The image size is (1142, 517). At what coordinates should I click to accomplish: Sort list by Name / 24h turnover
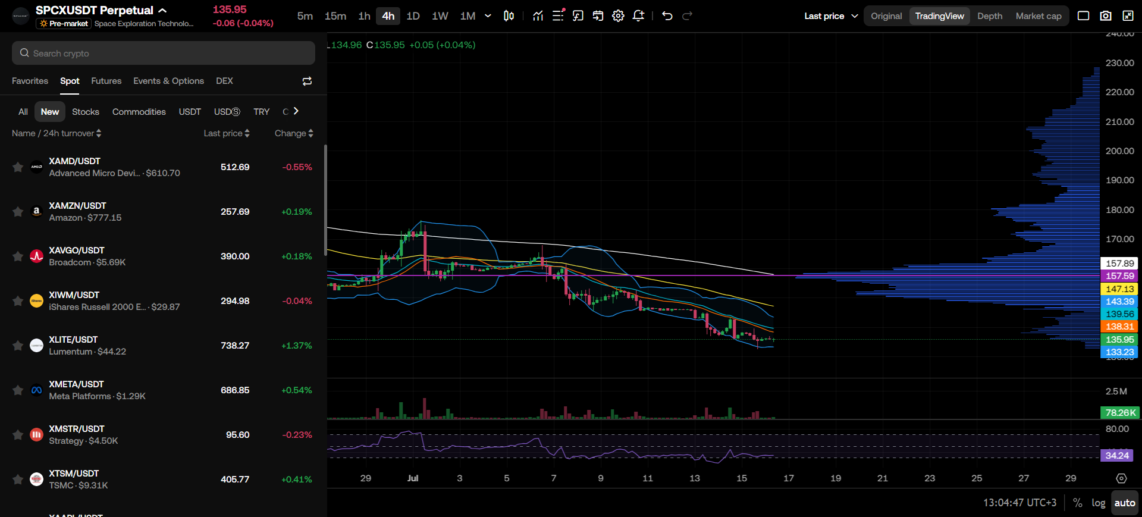coord(57,133)
